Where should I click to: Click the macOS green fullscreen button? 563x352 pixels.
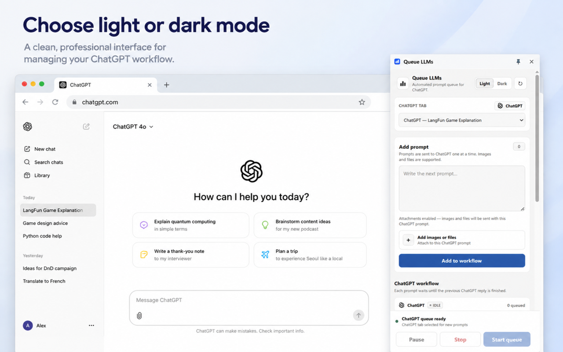coord(42,84)
